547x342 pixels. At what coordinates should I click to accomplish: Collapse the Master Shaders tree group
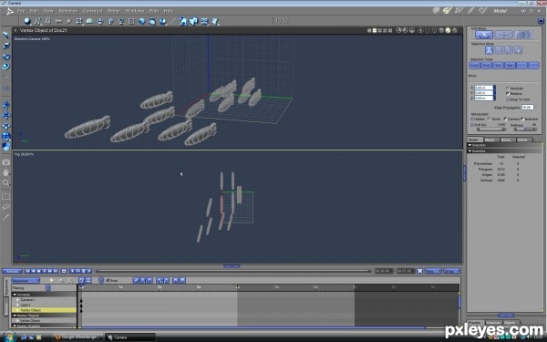point(15,326)
